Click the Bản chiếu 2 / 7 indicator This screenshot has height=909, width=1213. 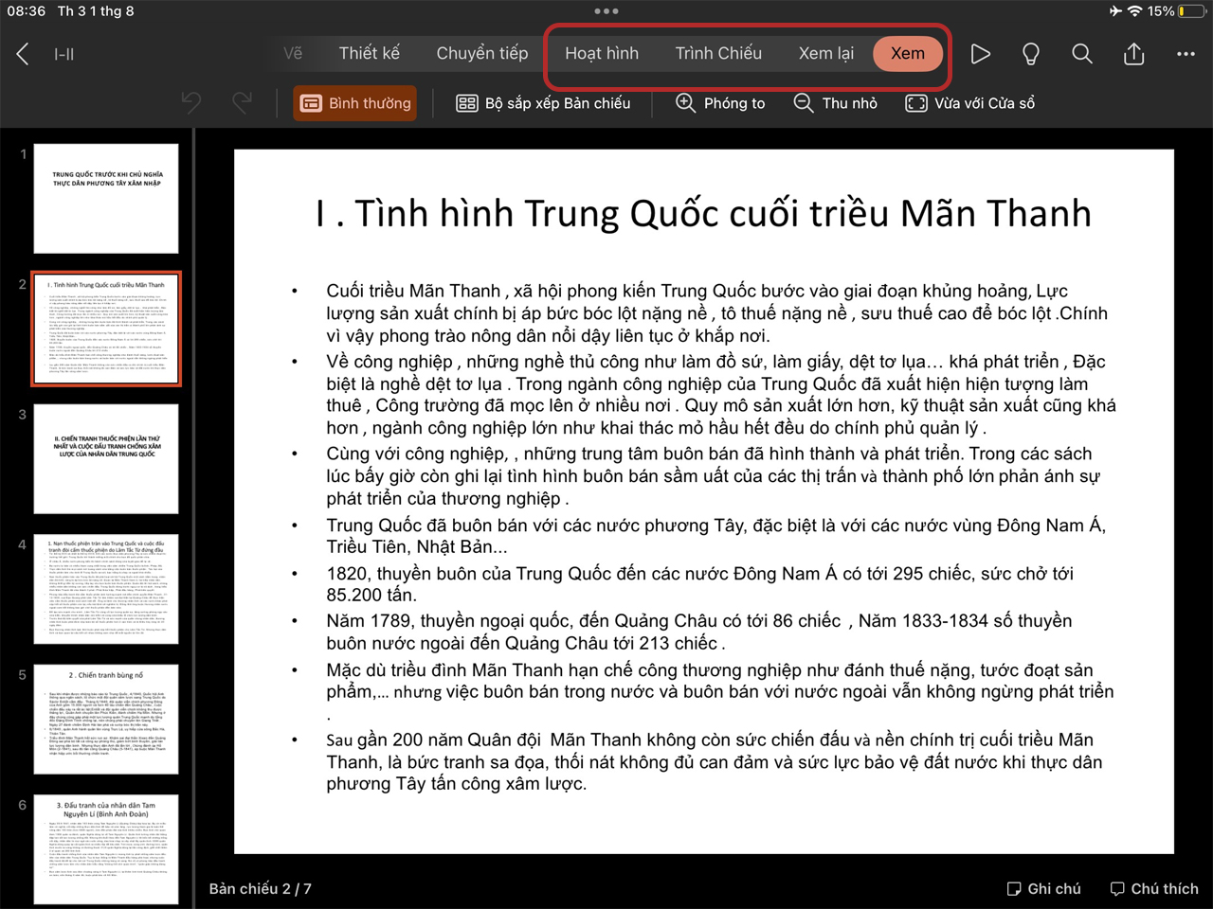click(x=260, y=888)
